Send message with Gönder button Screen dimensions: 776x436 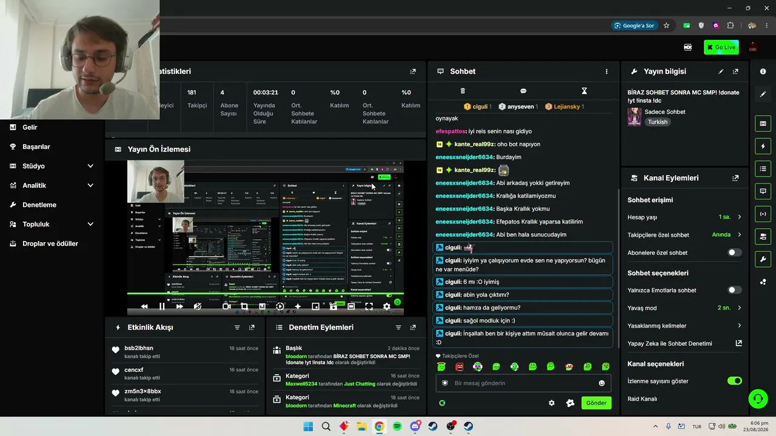(x=596, y=403)
